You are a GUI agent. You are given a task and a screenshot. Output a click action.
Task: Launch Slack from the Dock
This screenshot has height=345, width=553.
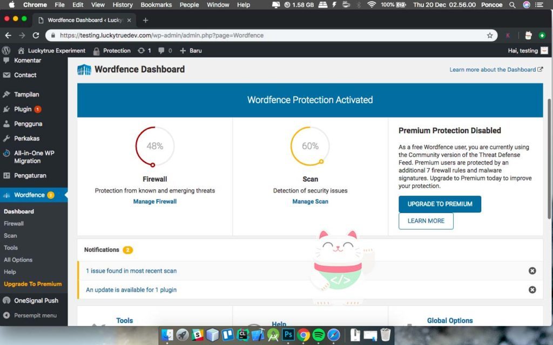(198, 335)
